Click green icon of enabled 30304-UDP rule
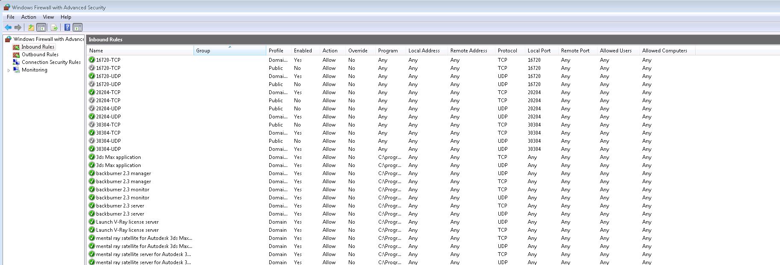The width and height of the screenshot is (780, 265). [x=92, y=149]
